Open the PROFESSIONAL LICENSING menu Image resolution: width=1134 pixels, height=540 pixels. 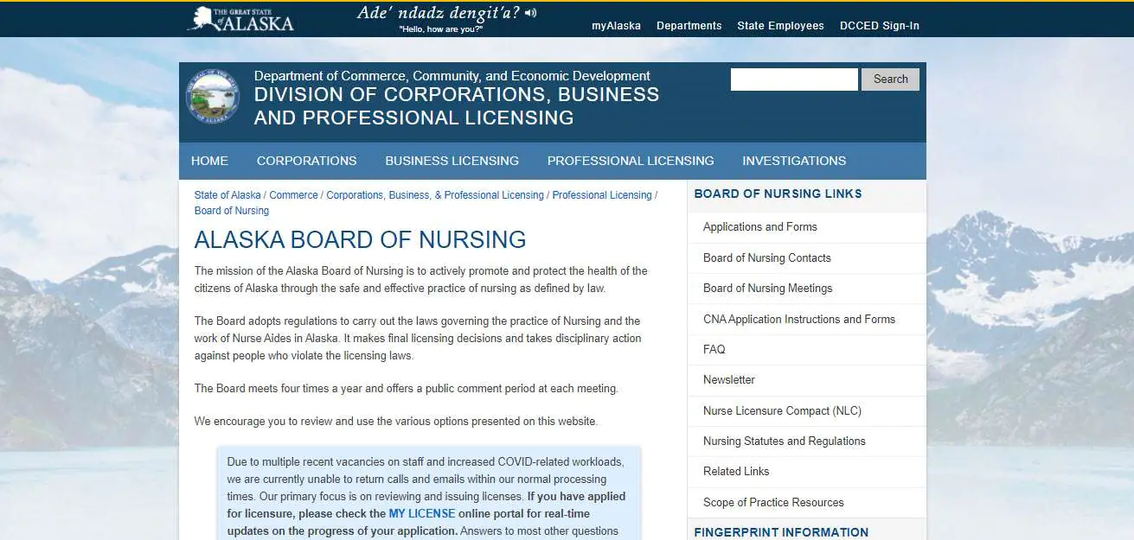[631, 161]
